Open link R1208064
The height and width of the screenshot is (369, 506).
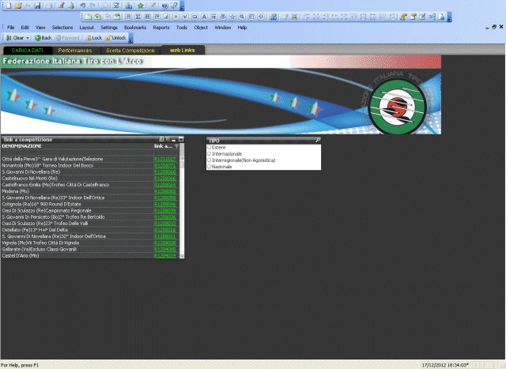pyautogui.click(x=165, y=185)
